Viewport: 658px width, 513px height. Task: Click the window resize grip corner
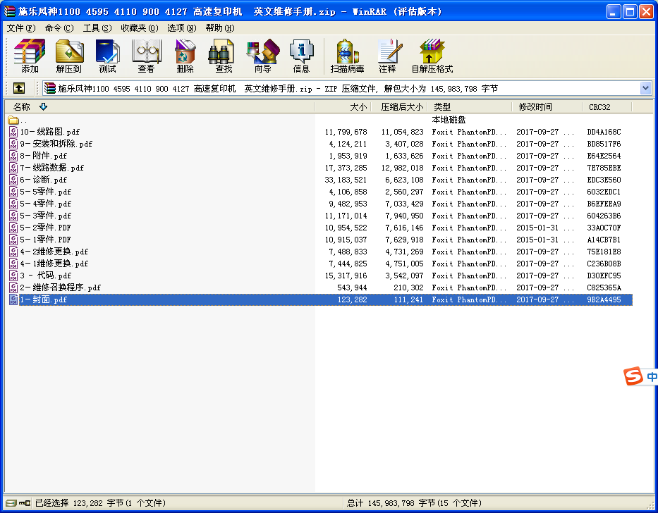coord(652,505)
